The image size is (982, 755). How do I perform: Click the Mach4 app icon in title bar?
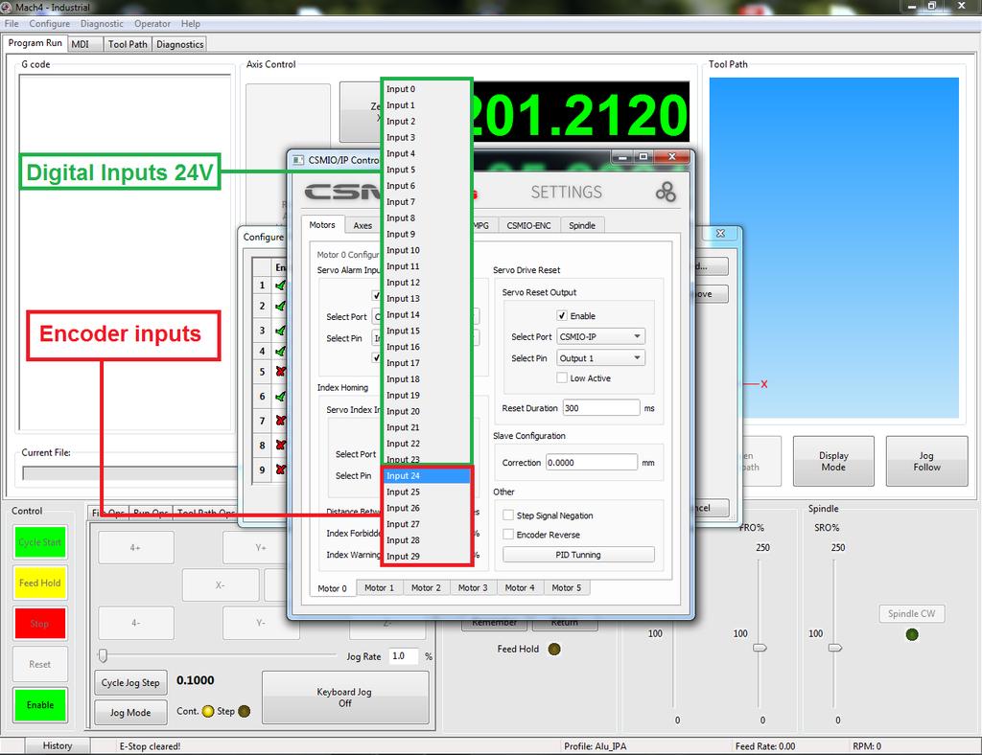tap(7, 8)
